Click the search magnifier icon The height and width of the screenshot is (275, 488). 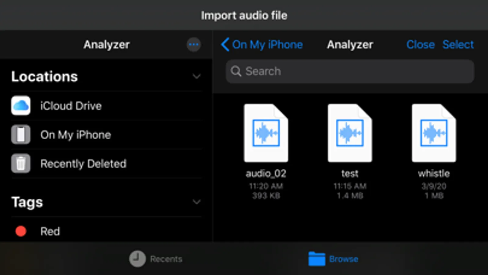236,71
